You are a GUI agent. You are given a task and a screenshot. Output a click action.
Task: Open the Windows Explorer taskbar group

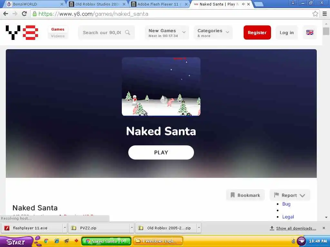tap(158, 241)
